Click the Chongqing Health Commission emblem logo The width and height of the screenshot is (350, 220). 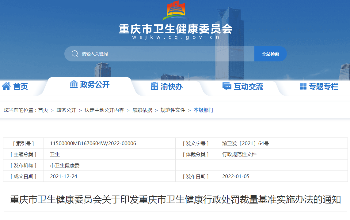(x=176, y=10)
